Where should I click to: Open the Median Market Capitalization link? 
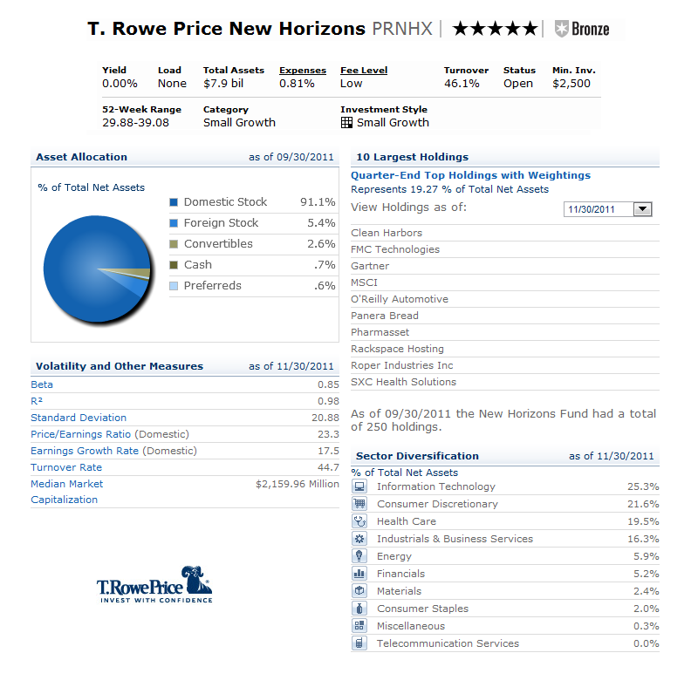coord(67,492)
